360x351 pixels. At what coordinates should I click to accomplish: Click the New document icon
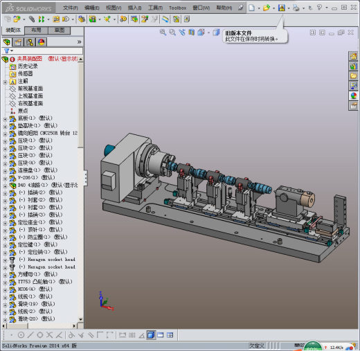(251, 8)
